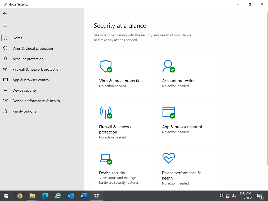Go to Account protection in sidebar
The image size is (268, 201).
(28, 59)
